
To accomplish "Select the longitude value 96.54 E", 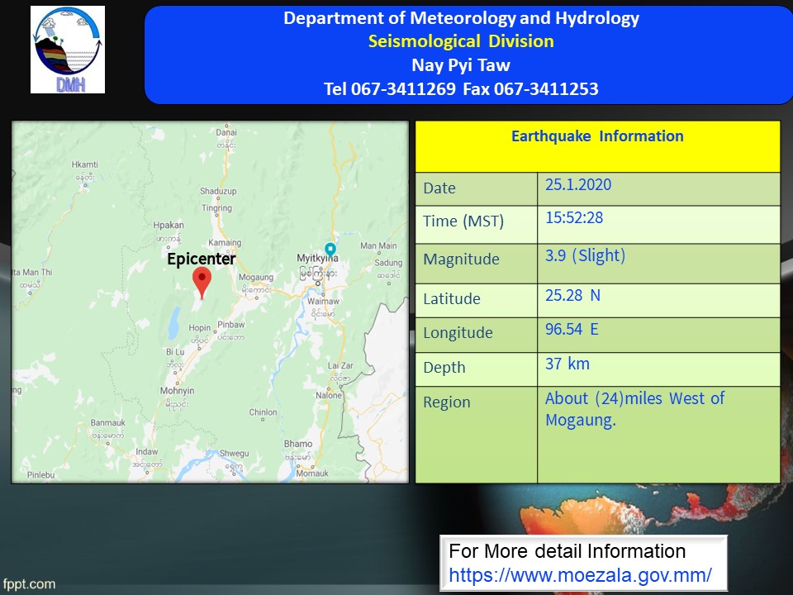I will (572, 329).
